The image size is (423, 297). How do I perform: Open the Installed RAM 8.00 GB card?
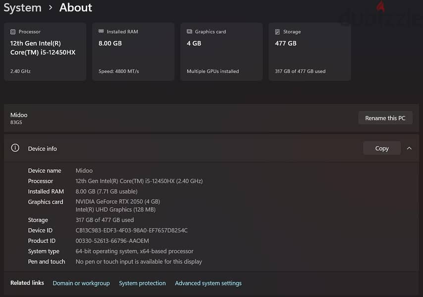[133, 52]
